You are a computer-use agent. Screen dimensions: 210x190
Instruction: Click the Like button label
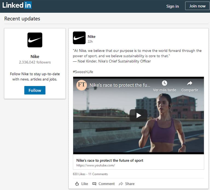click(85, 184)
